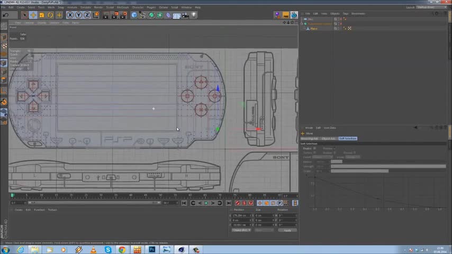Select the Move tool icon

click(33, 15)
